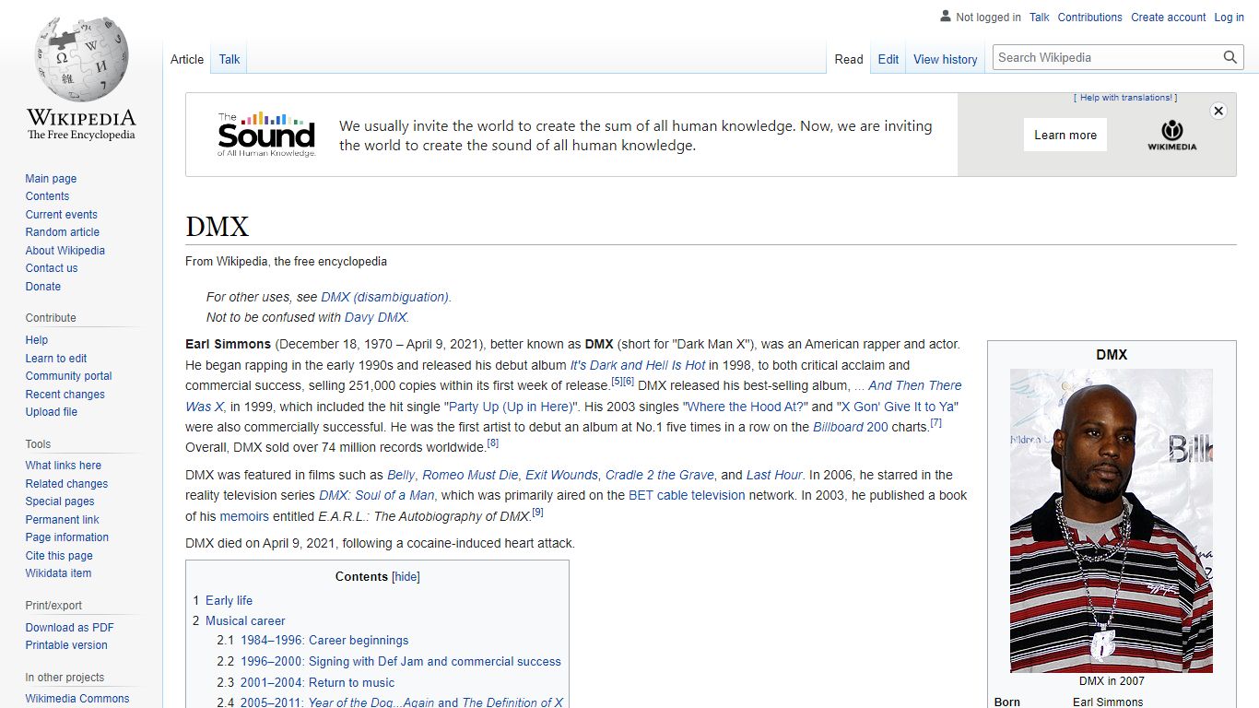Open the Billboard 200 link
Screen dimensions: 1259x708
pos(851,427)
